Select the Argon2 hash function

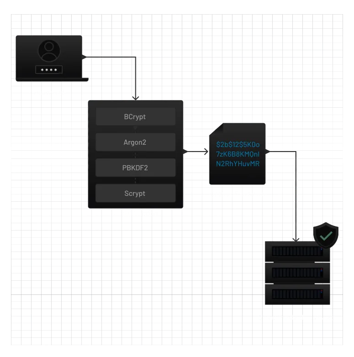[135, 142]
